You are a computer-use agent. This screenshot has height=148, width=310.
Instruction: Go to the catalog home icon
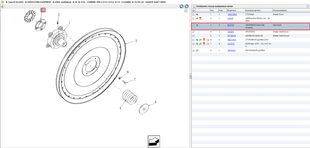2,2
